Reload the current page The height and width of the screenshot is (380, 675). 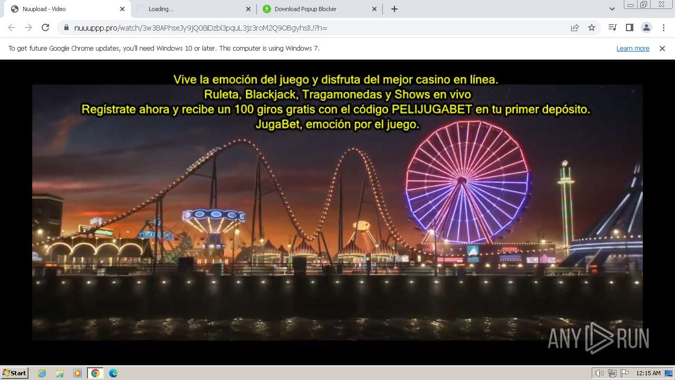point(45,27)
